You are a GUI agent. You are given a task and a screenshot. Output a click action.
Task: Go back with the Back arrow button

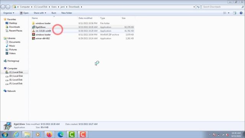[3, 7]
